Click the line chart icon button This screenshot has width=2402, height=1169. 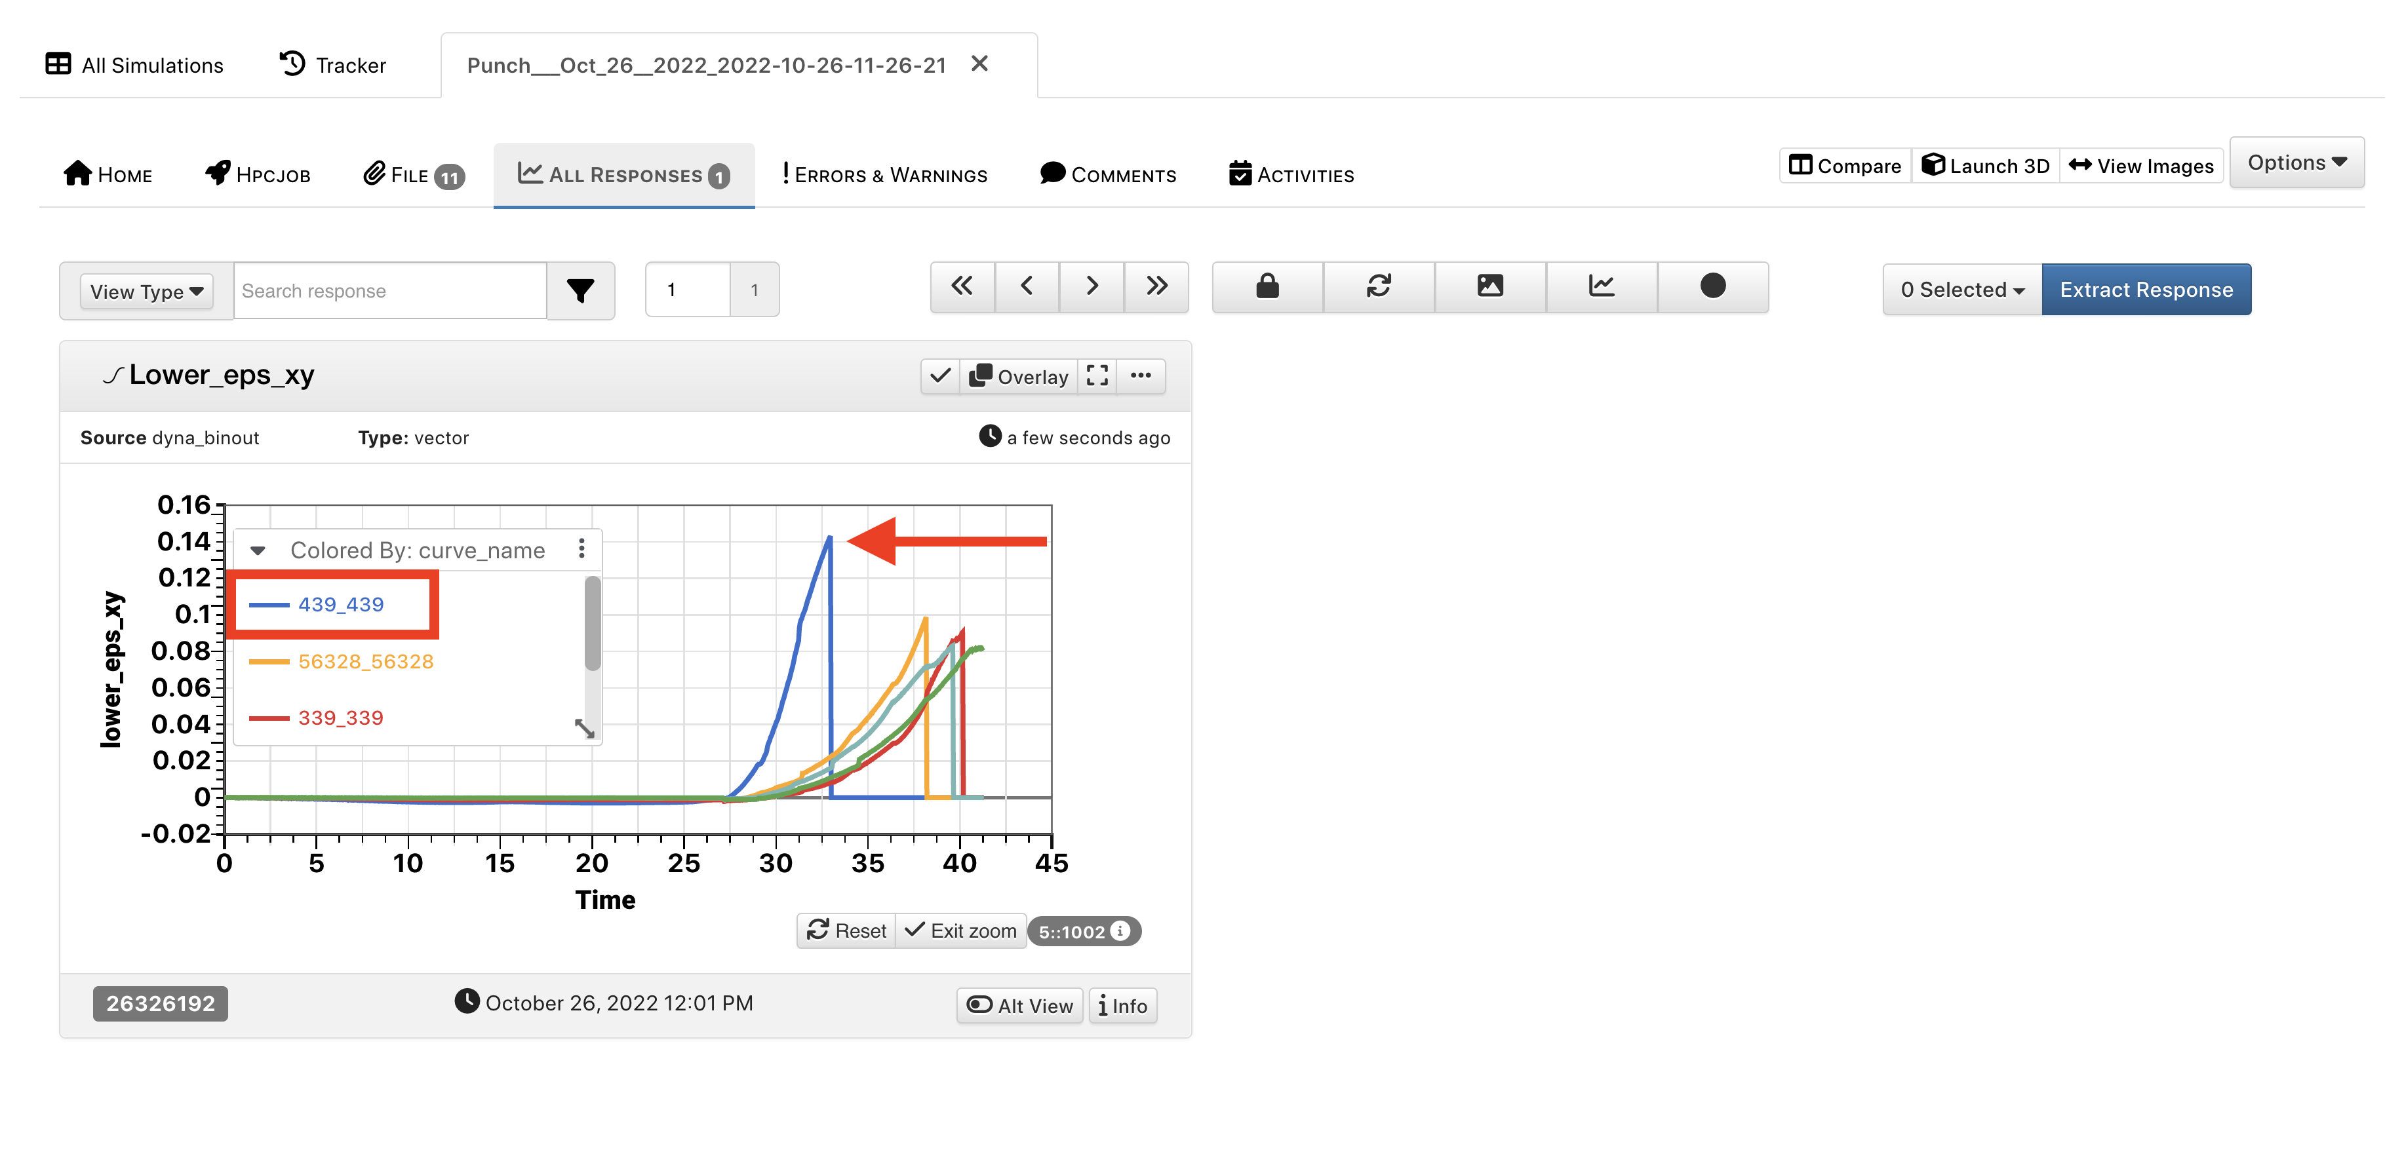tap(1601, 286)
